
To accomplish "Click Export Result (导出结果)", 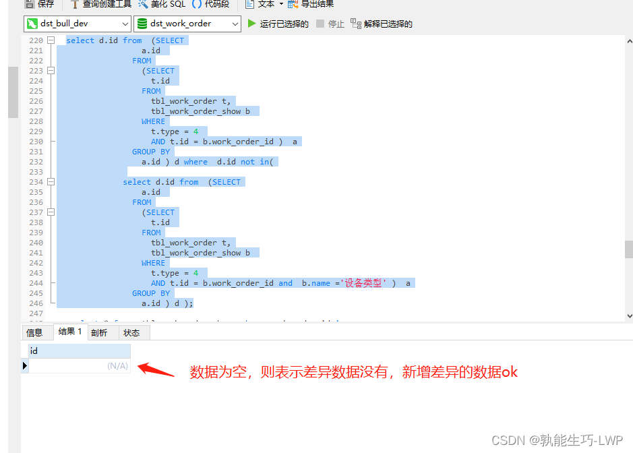I will point(311,4).
